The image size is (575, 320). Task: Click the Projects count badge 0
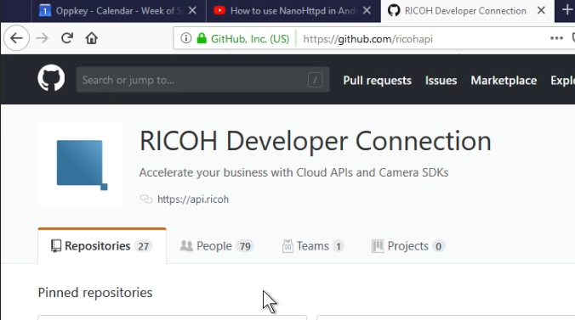click(x=438, y=246)
